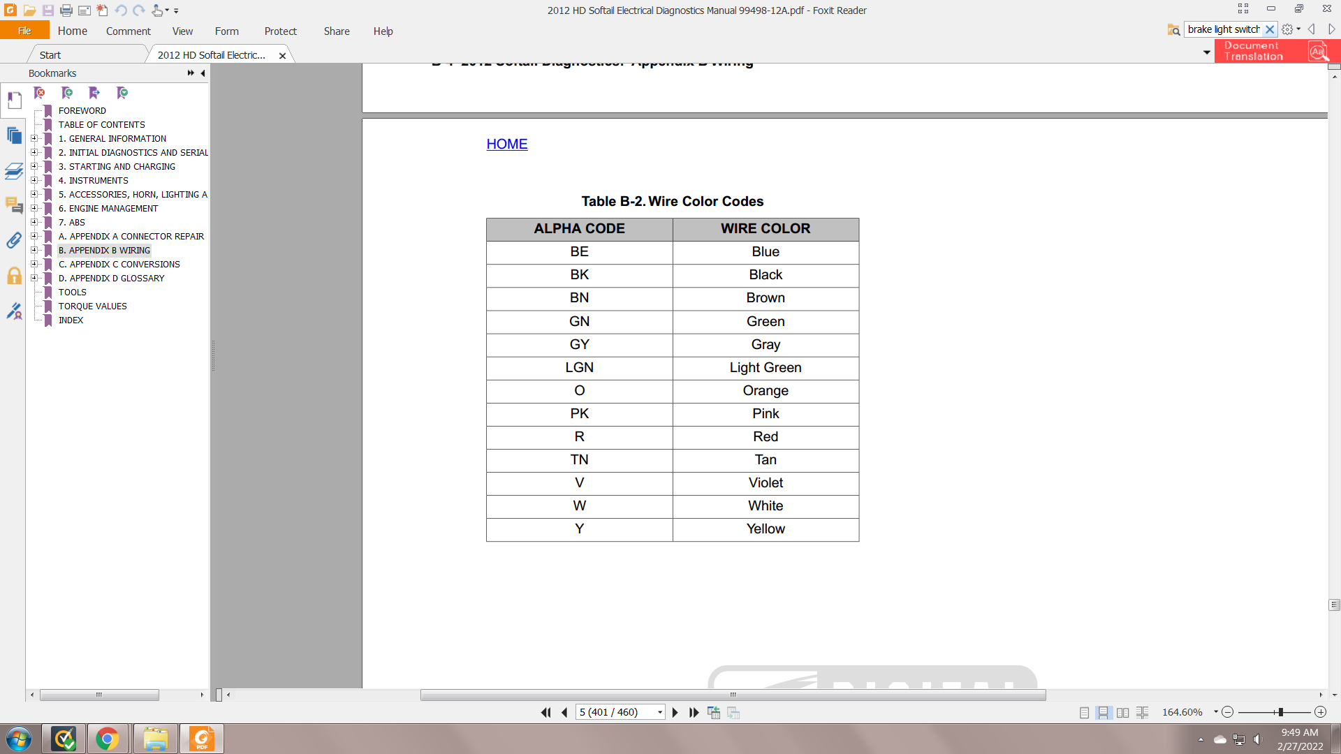Viewport: 1341px width, 754px height.
Task: Open the Pages thumbnail panel icon
Action: pos(14,135)
